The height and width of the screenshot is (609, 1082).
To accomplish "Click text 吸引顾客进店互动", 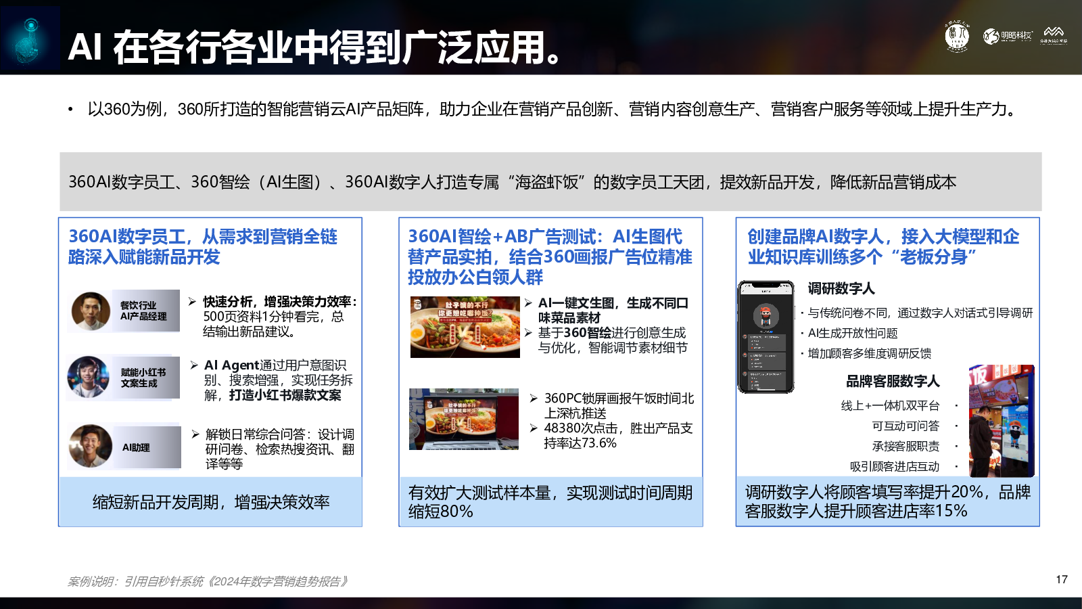I will 895,466.
